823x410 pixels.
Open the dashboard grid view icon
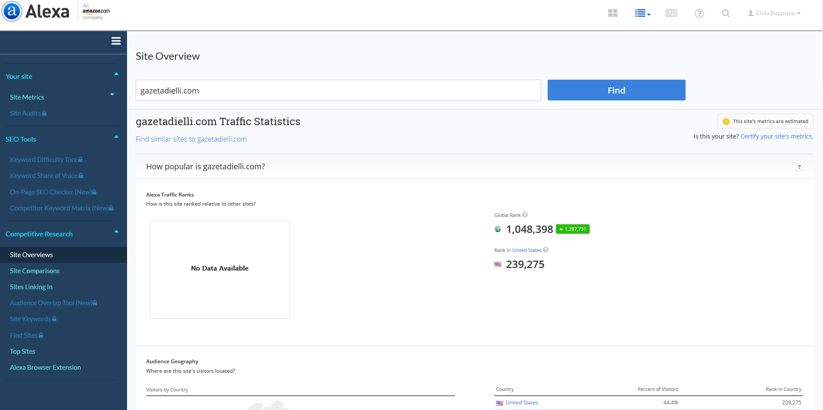pos(613,13)
